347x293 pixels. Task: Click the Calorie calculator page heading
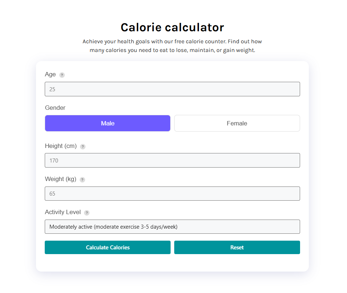click(172, 28)
